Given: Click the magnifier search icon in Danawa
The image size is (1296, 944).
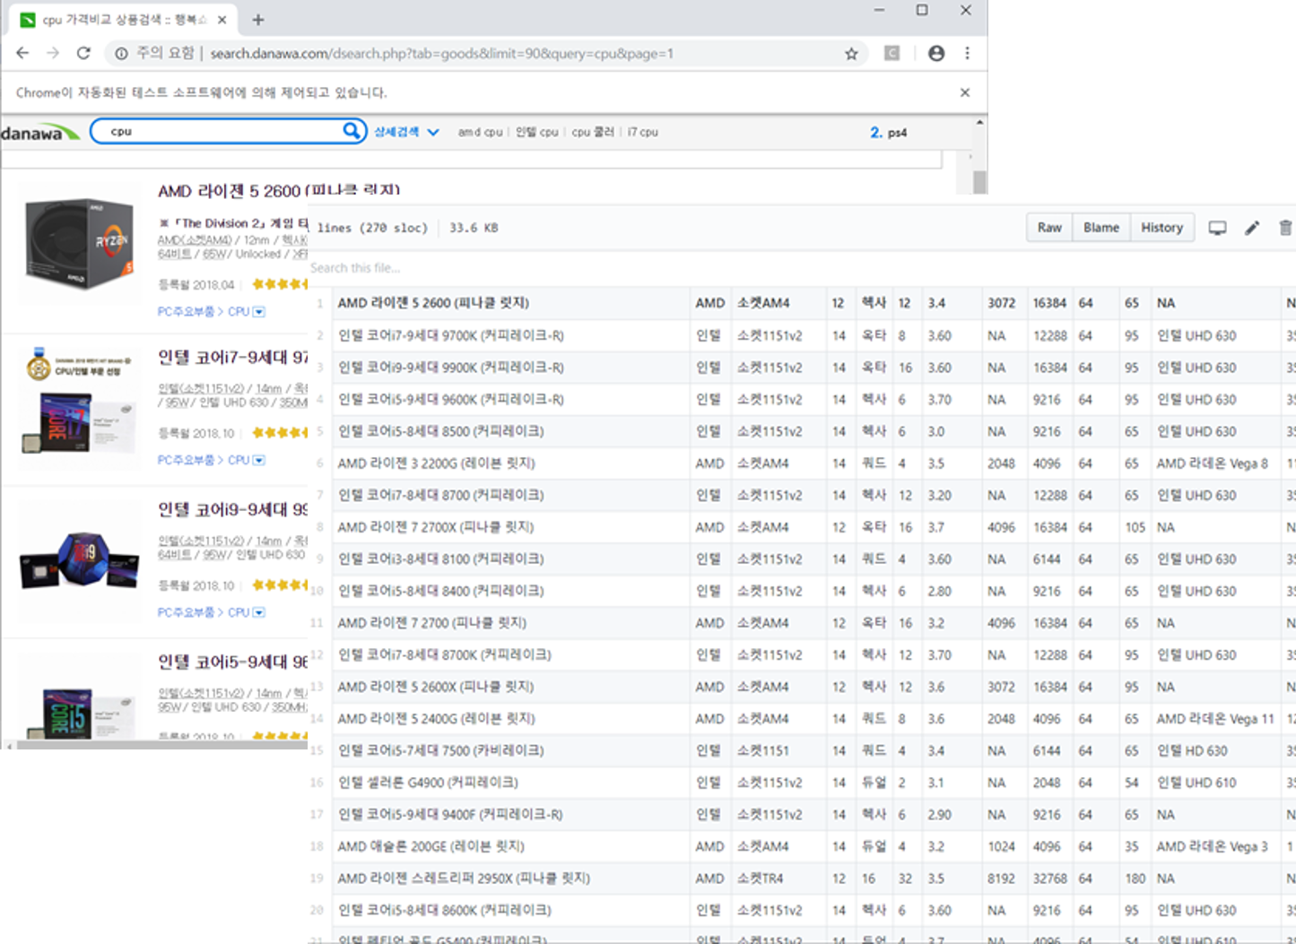Looking at the screenshot, I should [352, 131].
